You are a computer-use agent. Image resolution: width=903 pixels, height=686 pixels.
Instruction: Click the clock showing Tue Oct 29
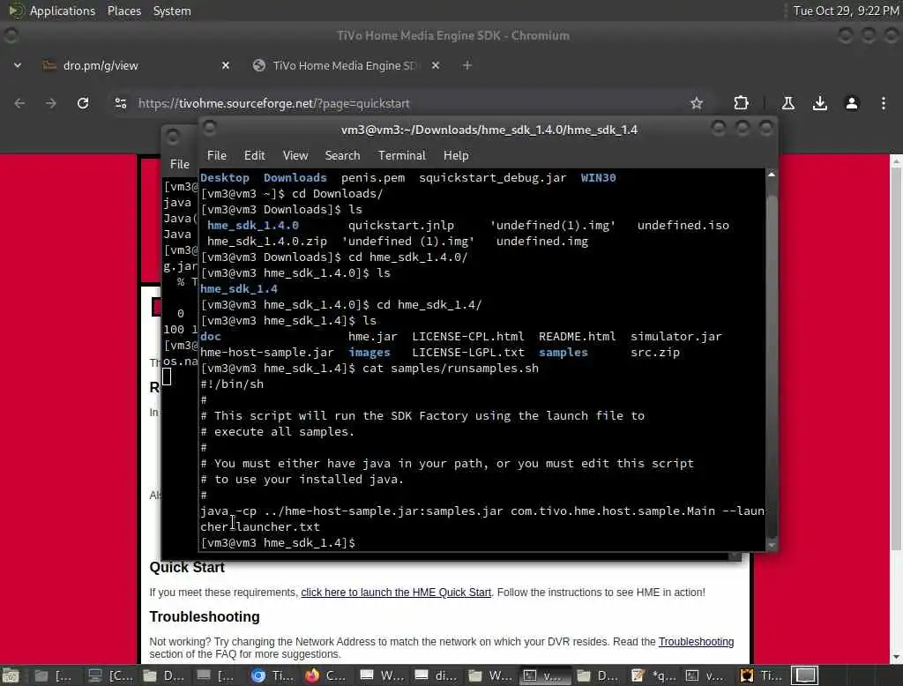[x=846, y=11]
